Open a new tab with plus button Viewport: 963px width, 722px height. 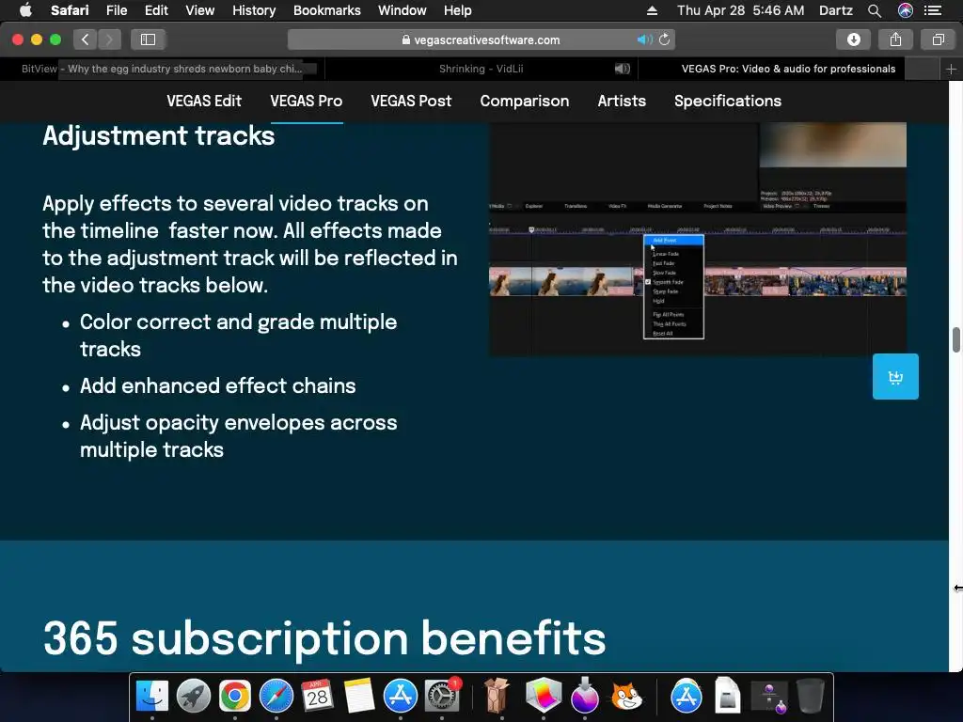tap(951, 69)
